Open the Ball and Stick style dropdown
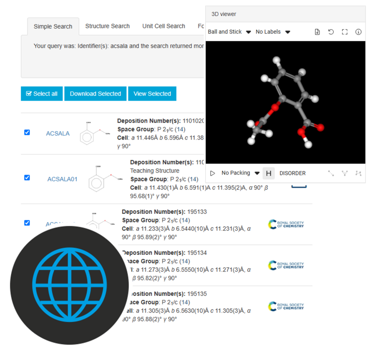This screenshot has width=375, height=353. [229, 32]
